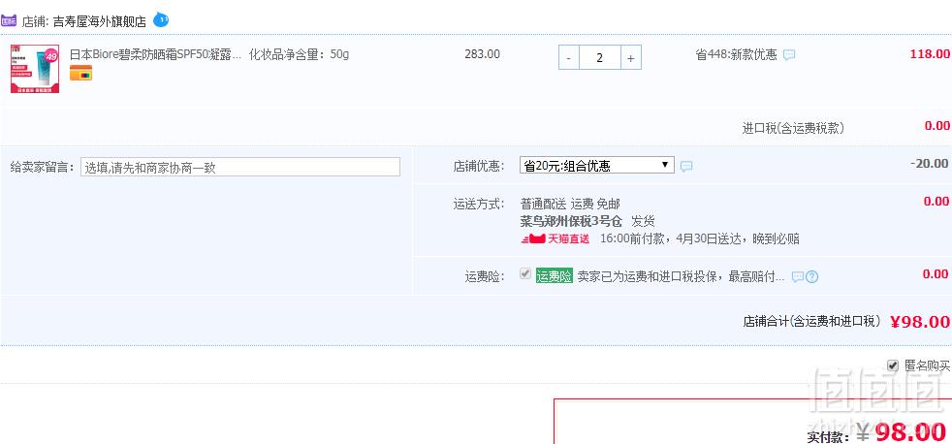The width and height of the screenshot is (952, 444).
Task: Open the 日本Biore碧柔防晒霜SPF50 product title
Action: click(155, 54)
